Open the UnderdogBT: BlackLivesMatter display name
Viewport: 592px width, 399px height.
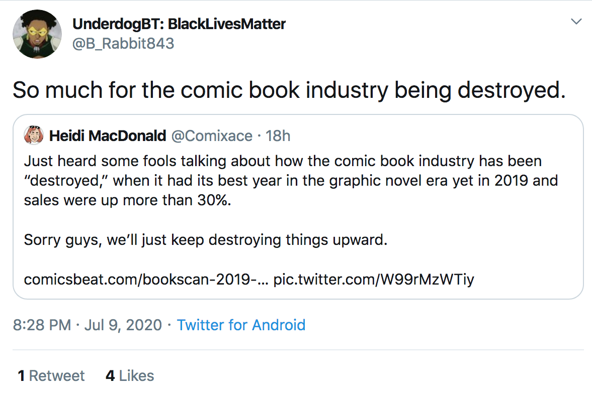tap(179, 24)
